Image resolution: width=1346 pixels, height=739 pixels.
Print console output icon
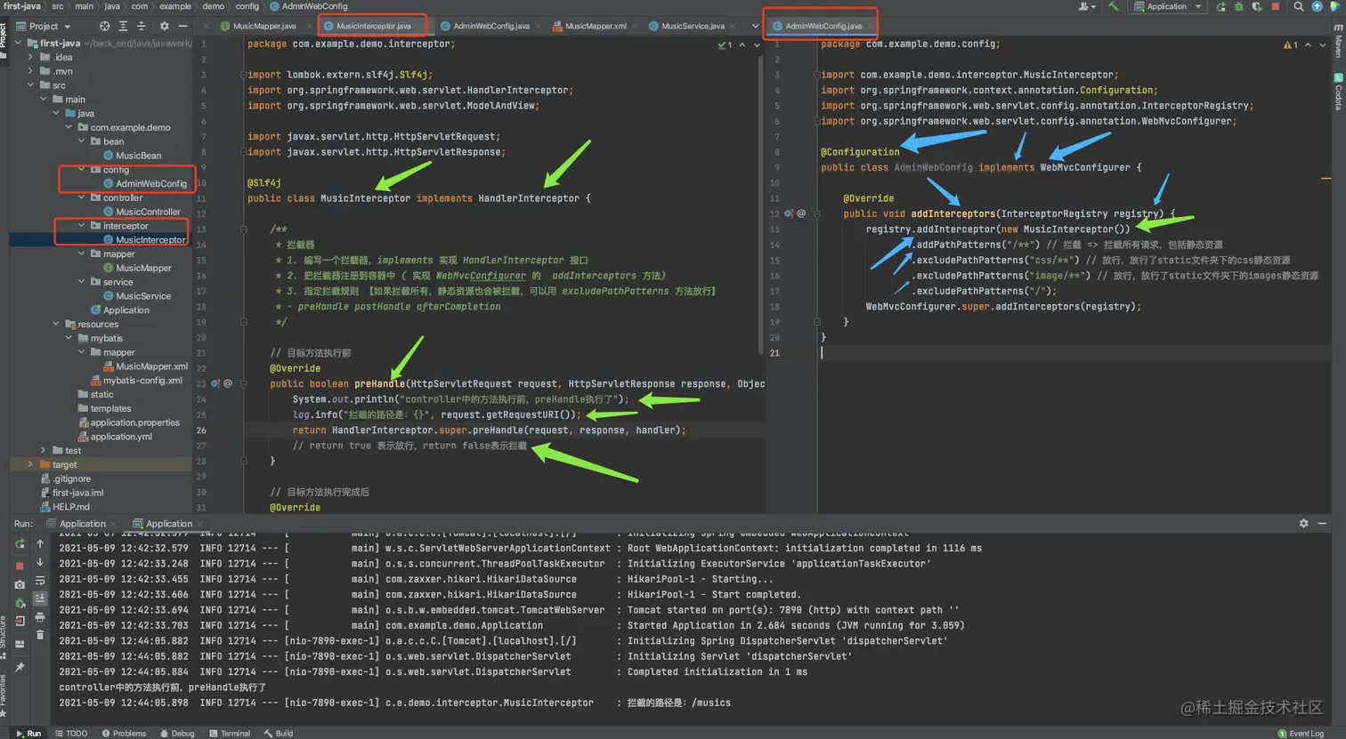[x=40, y=617]
